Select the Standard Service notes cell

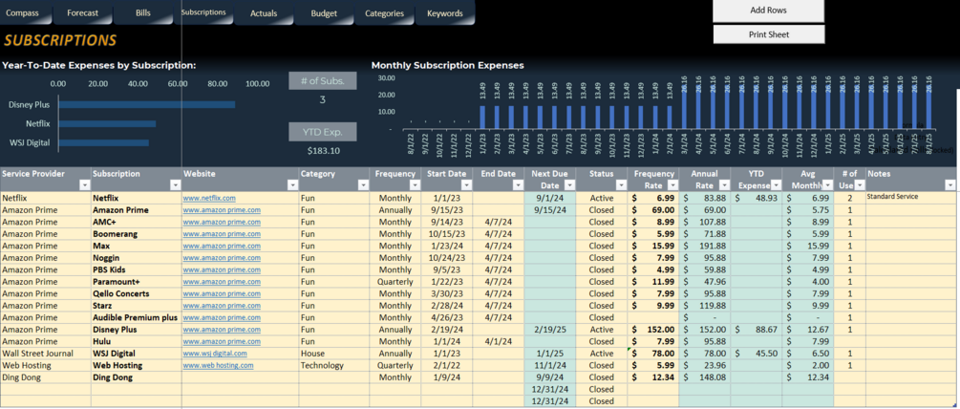(910, 199)
